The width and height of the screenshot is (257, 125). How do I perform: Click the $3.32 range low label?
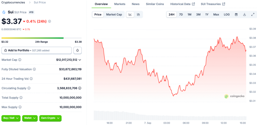5,42
